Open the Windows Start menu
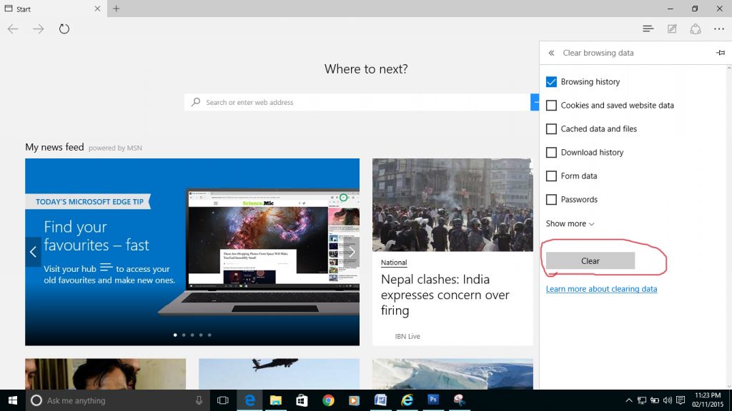This screenshot has width=732, height=411. (13, 400)
